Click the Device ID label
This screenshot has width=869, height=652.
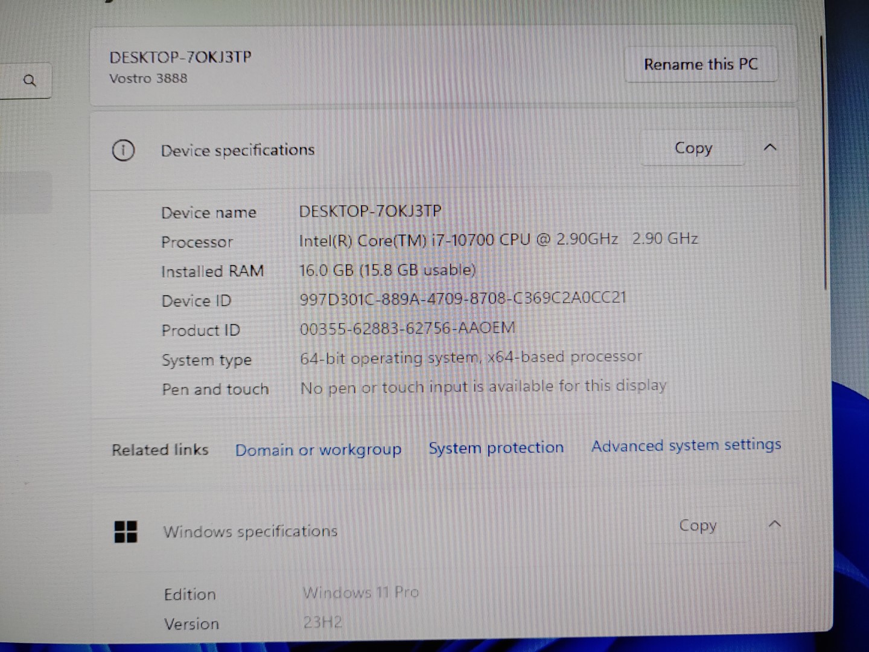pos(196,301)
